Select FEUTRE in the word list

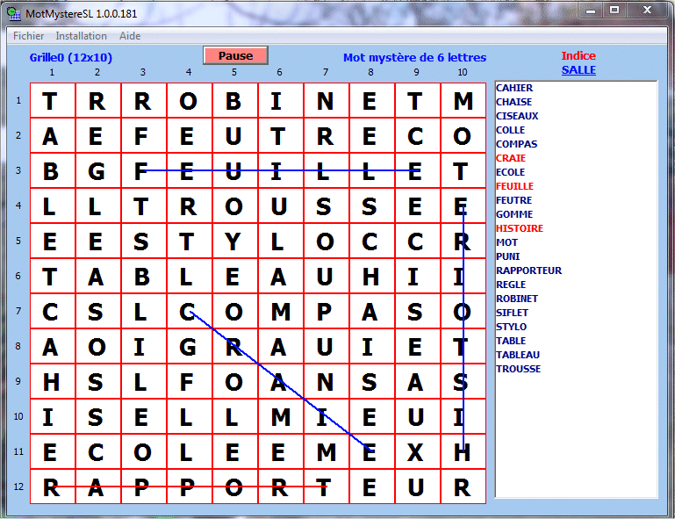click(514, 200)
